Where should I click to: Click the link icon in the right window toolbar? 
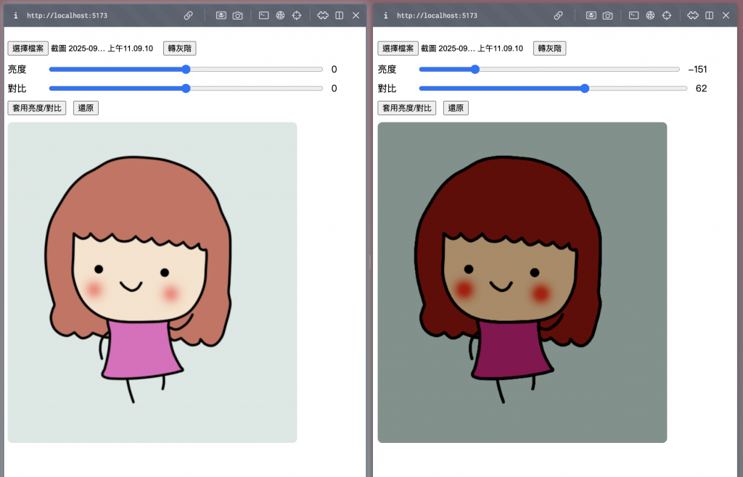558,16
